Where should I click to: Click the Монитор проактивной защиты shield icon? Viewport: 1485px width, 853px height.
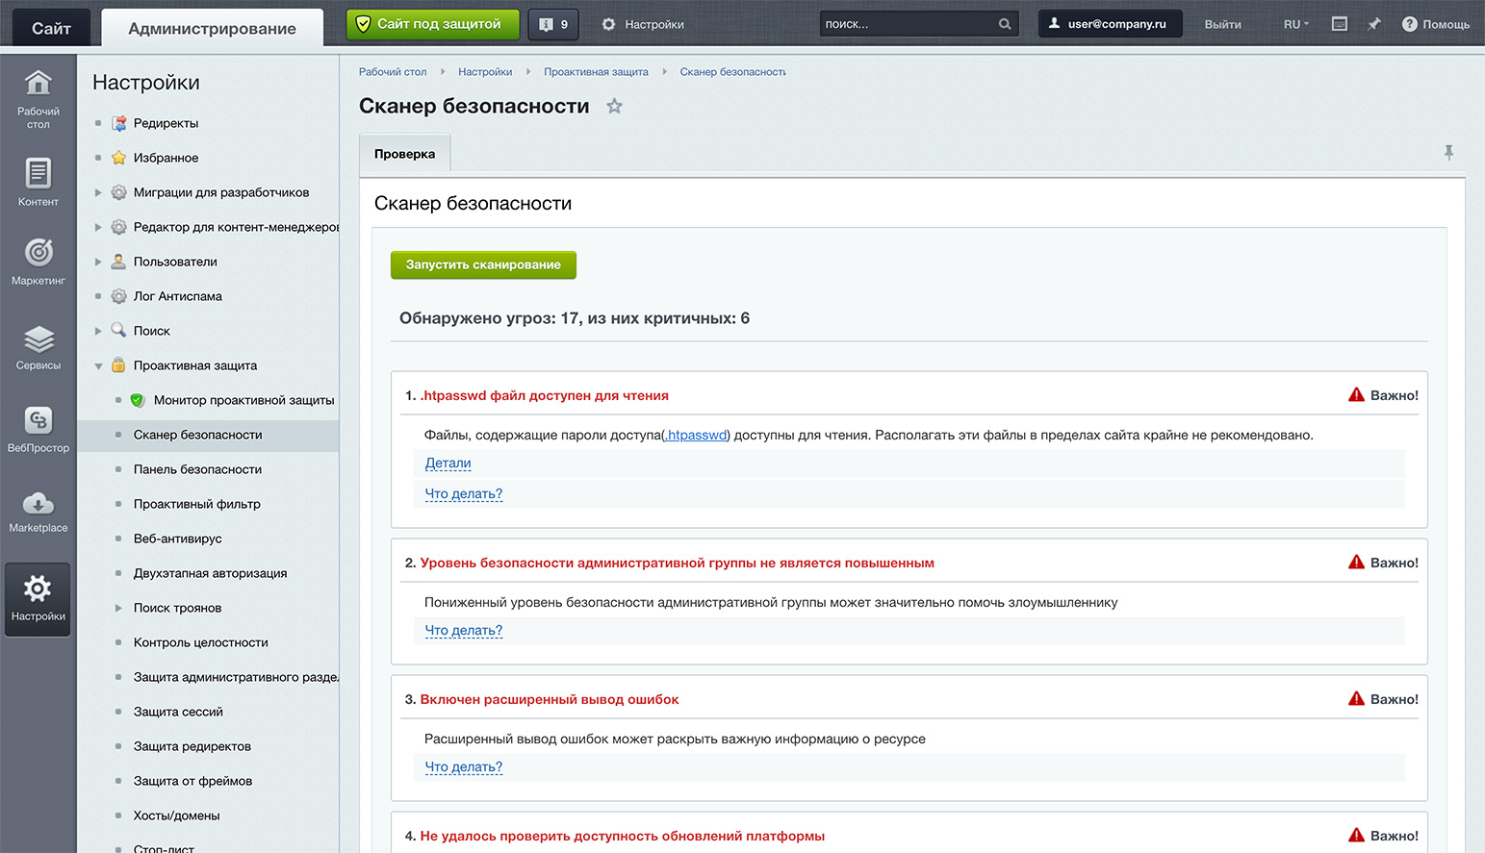pos(138,400)
